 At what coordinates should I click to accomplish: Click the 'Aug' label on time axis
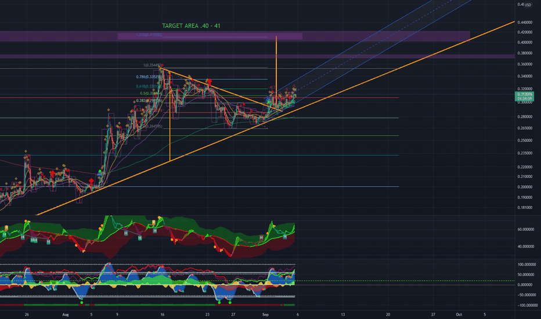pos(66,314)
